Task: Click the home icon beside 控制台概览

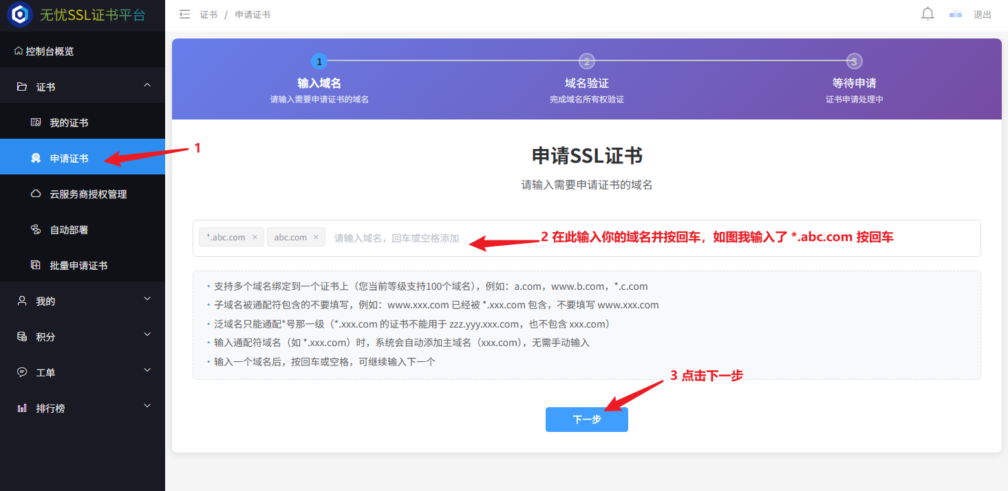Action: tap(19, 51)
